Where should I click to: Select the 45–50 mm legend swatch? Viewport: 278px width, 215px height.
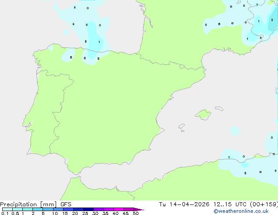coord(129,209)
